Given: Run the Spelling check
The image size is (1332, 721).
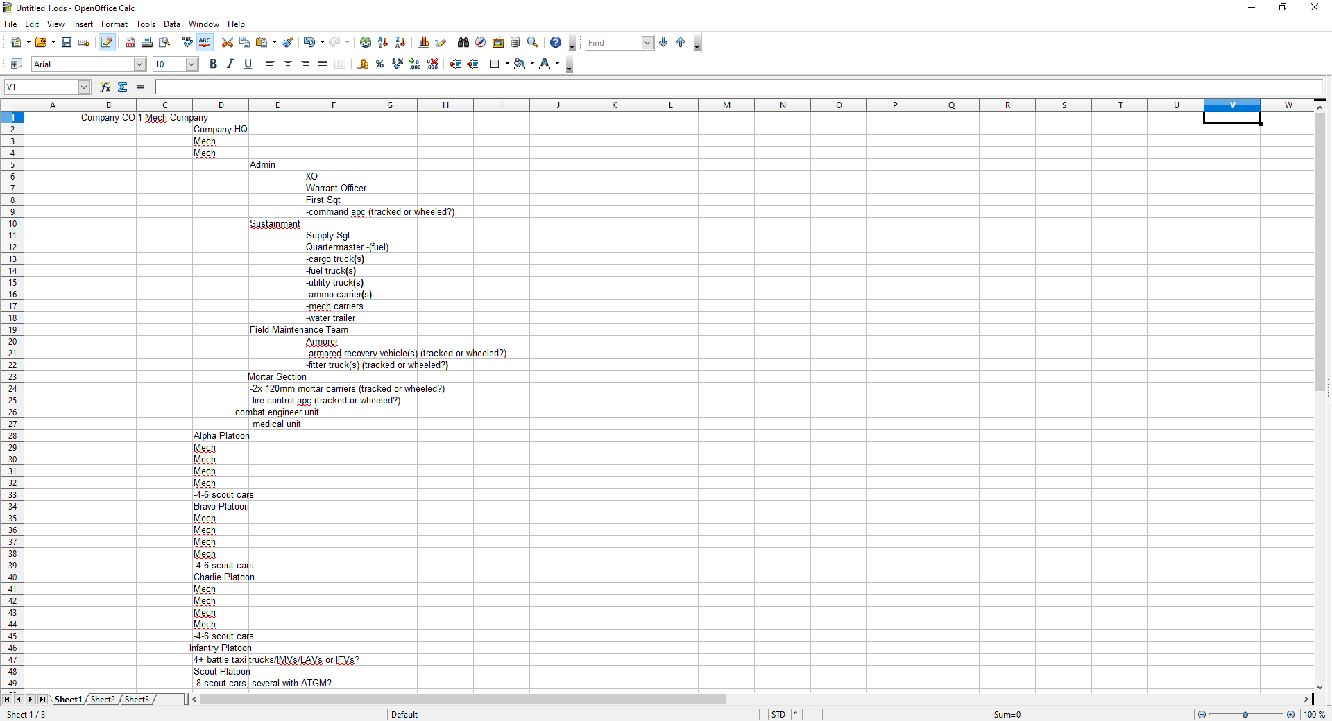Looking at the screenshot, I should [187, 42].
